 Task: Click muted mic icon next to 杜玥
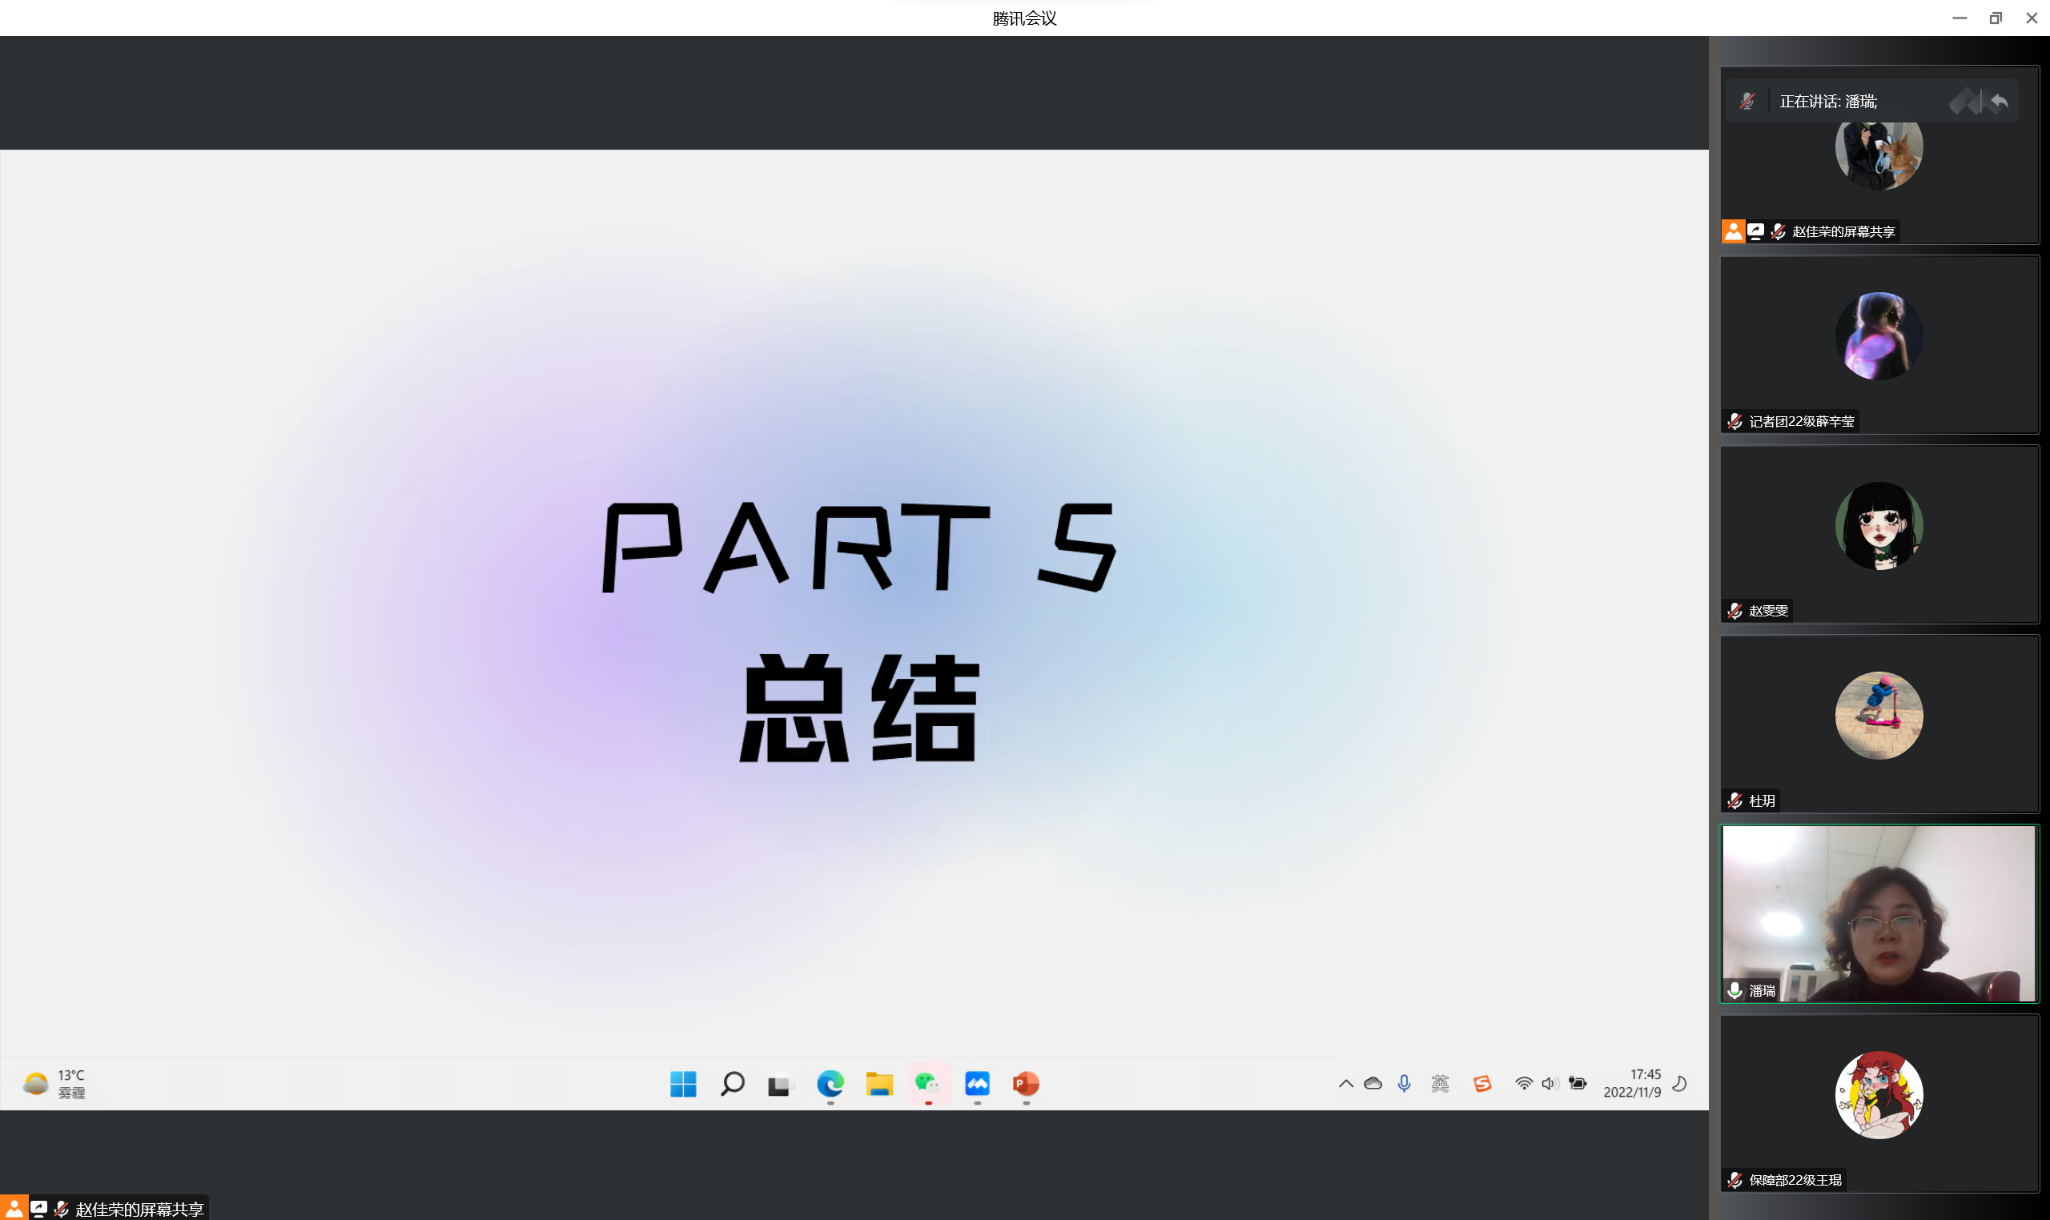(x=1735, y=801)
